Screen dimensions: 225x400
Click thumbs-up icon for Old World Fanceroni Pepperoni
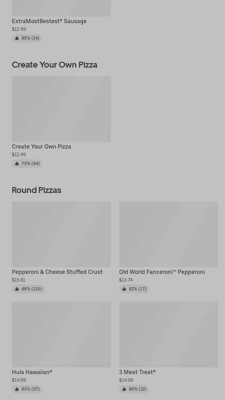click(124, 289)
